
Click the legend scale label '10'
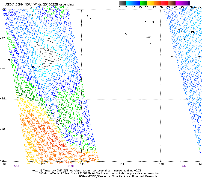pos(133,7)
